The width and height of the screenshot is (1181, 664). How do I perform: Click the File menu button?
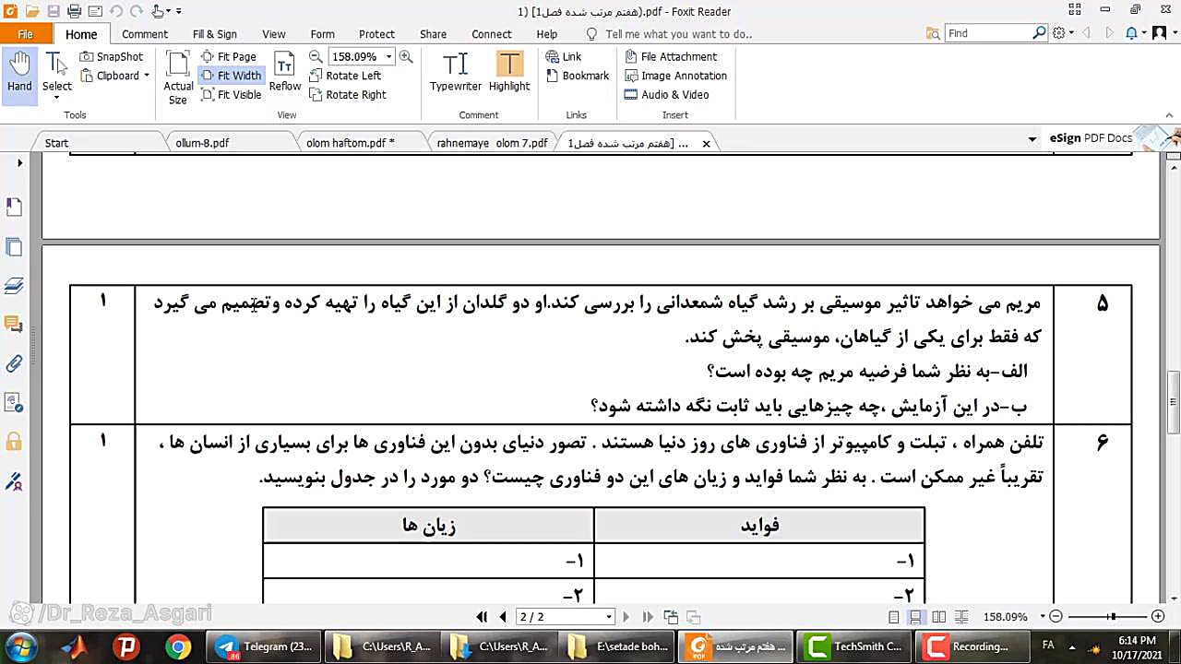click(26, 34)
